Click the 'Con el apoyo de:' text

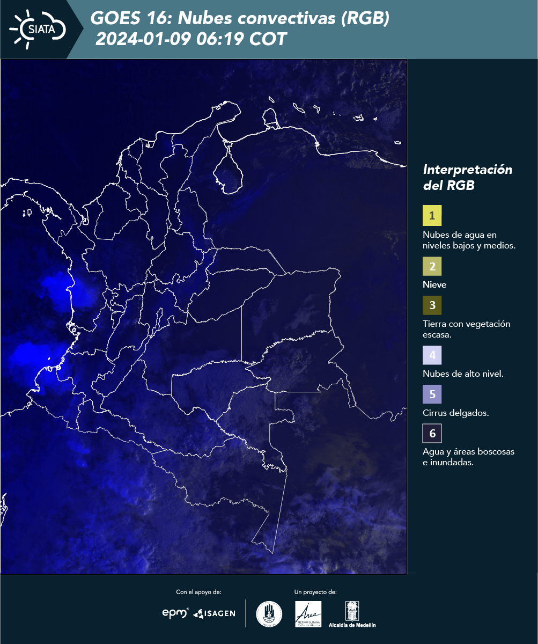pyautogui.click(x=198, y=592)
